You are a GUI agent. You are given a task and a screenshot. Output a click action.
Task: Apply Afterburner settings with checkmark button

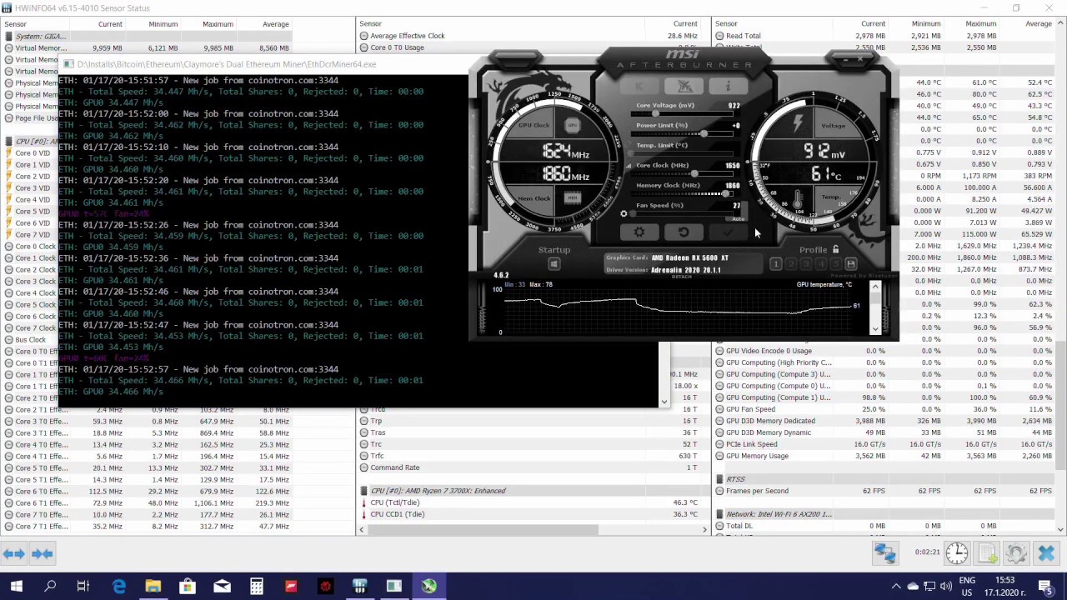(x=728, y=232)
